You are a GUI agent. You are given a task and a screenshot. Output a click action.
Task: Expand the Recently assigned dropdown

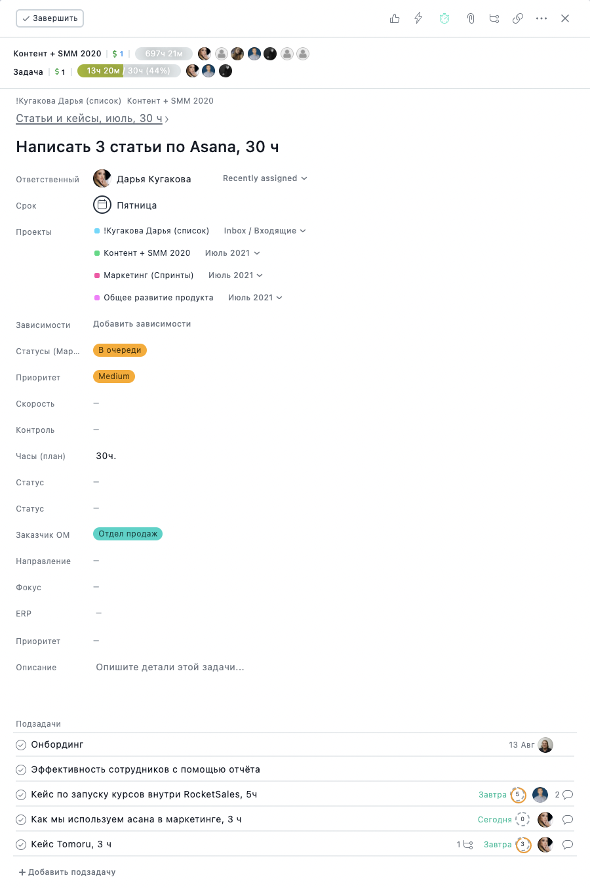coord(265,178)
